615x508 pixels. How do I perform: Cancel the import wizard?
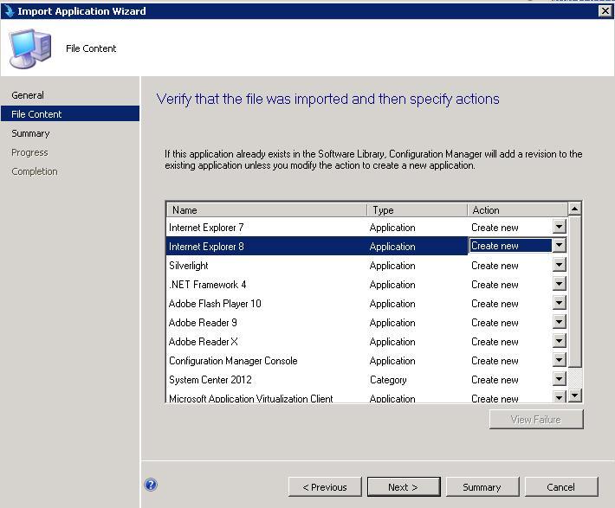tap(561, 487)
